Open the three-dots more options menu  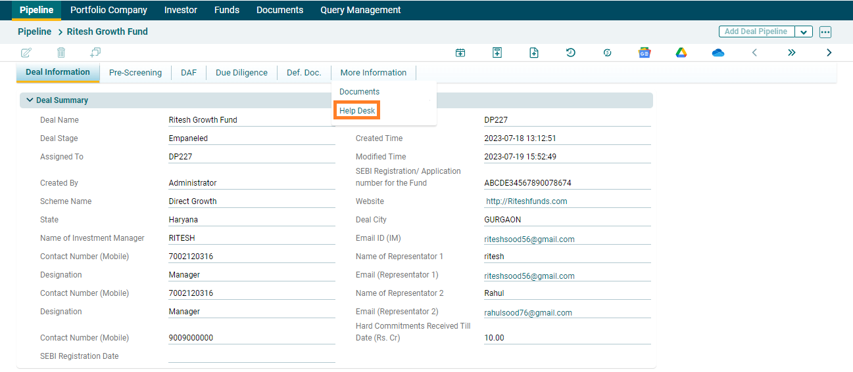pos(825,32)
